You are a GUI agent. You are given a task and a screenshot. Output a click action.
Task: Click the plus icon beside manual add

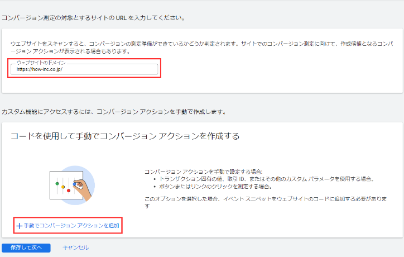click(x=19, y=226)
